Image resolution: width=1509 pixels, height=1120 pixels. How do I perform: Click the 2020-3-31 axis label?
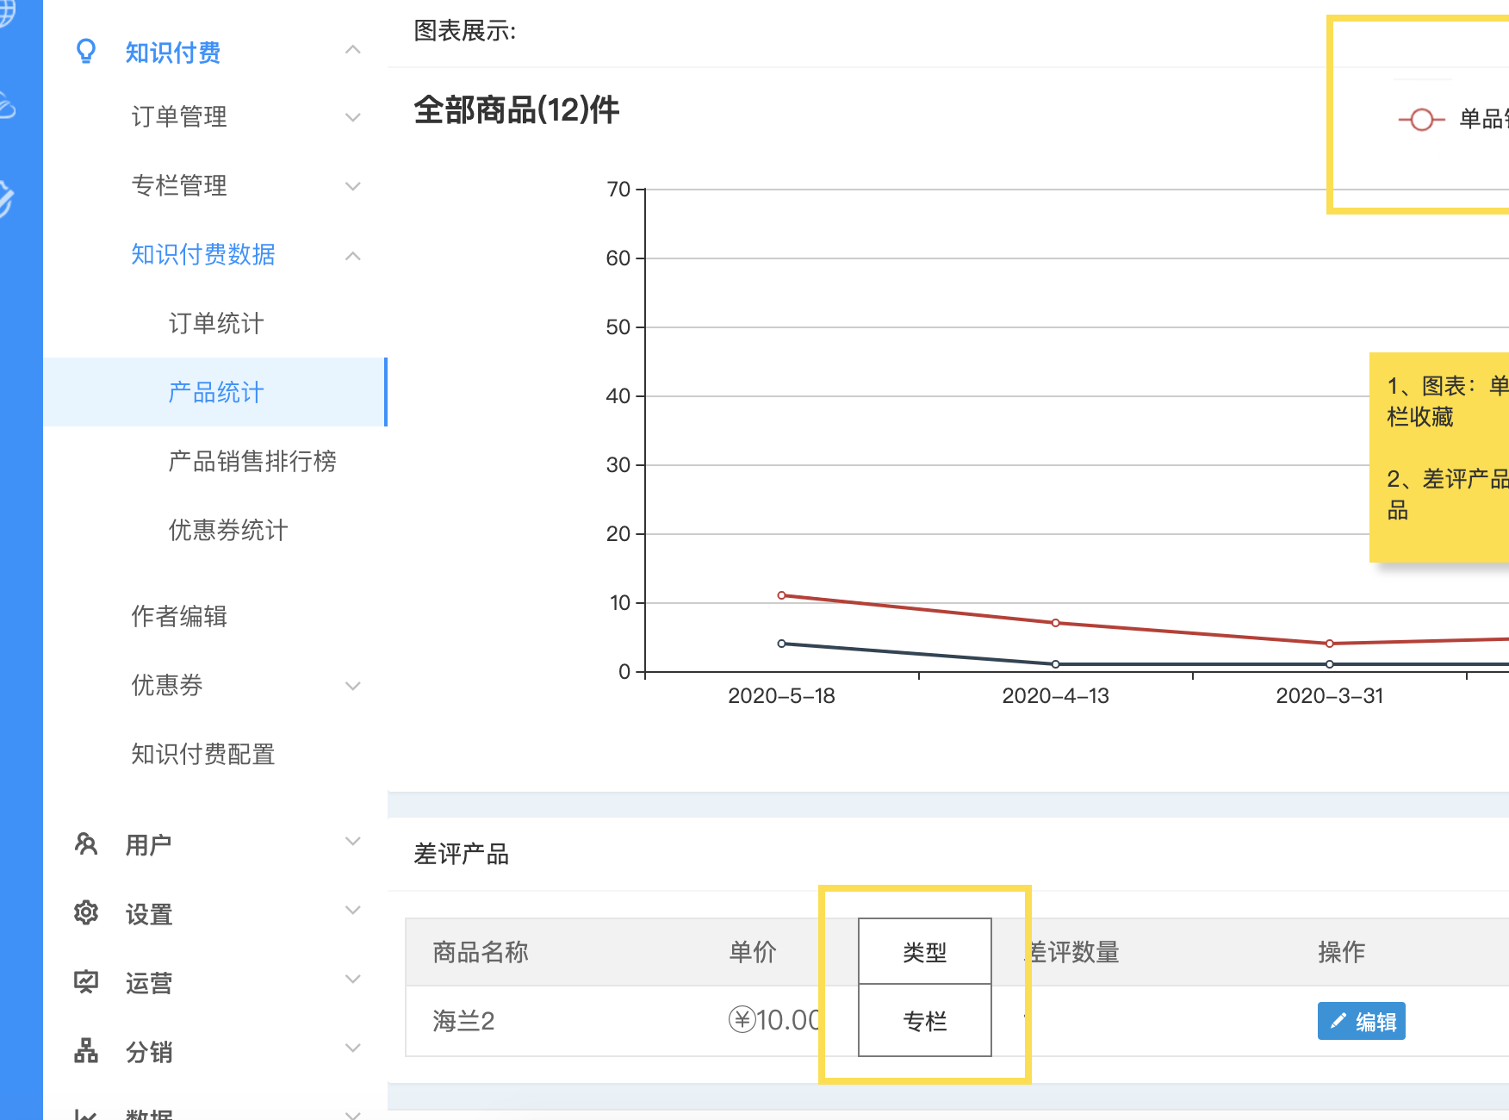click(1330, 696)
